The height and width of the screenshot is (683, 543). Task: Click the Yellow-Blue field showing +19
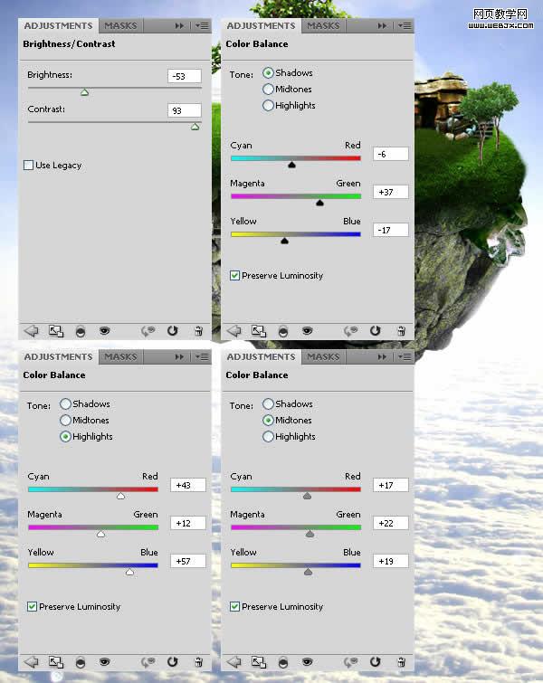tap(391, 561)
